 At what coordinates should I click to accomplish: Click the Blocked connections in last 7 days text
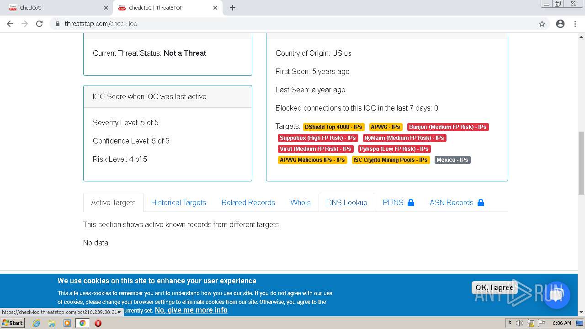(x=357, y=108)
